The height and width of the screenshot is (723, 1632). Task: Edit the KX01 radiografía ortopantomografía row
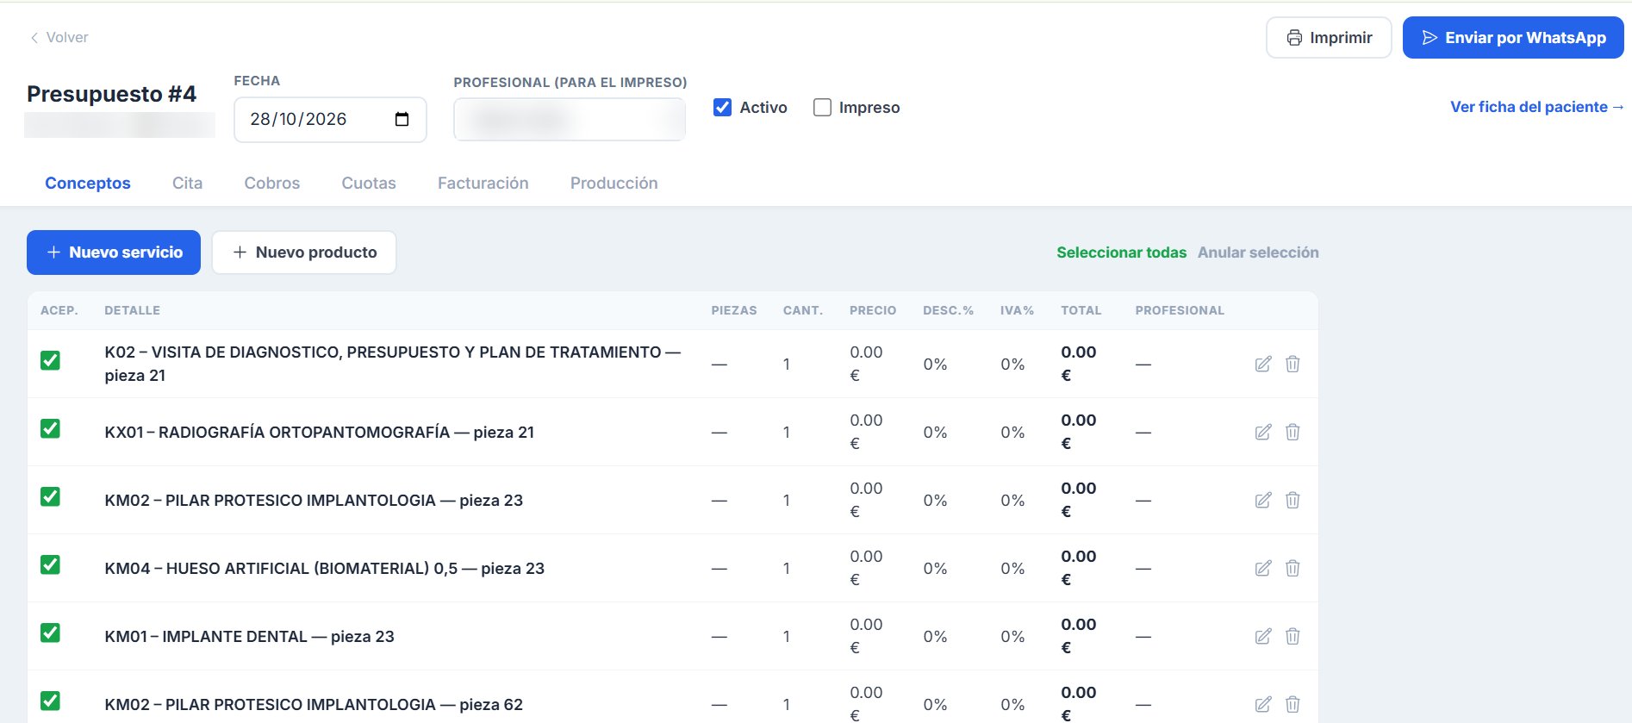(x=1263, y=432)
